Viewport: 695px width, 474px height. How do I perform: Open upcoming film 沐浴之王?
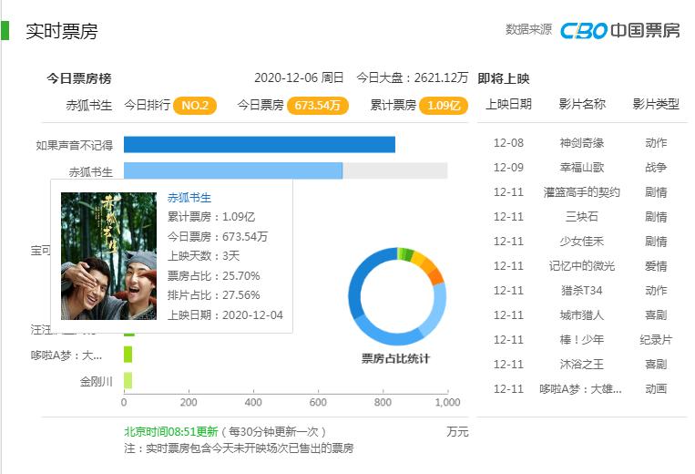click(x=581, y=364)
